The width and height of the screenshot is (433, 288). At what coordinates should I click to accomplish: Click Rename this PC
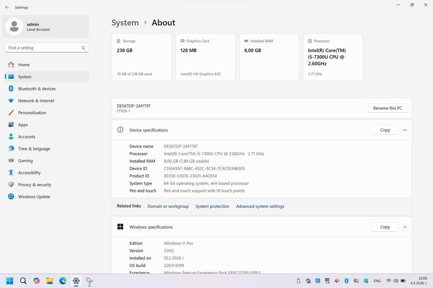(388, 108)
